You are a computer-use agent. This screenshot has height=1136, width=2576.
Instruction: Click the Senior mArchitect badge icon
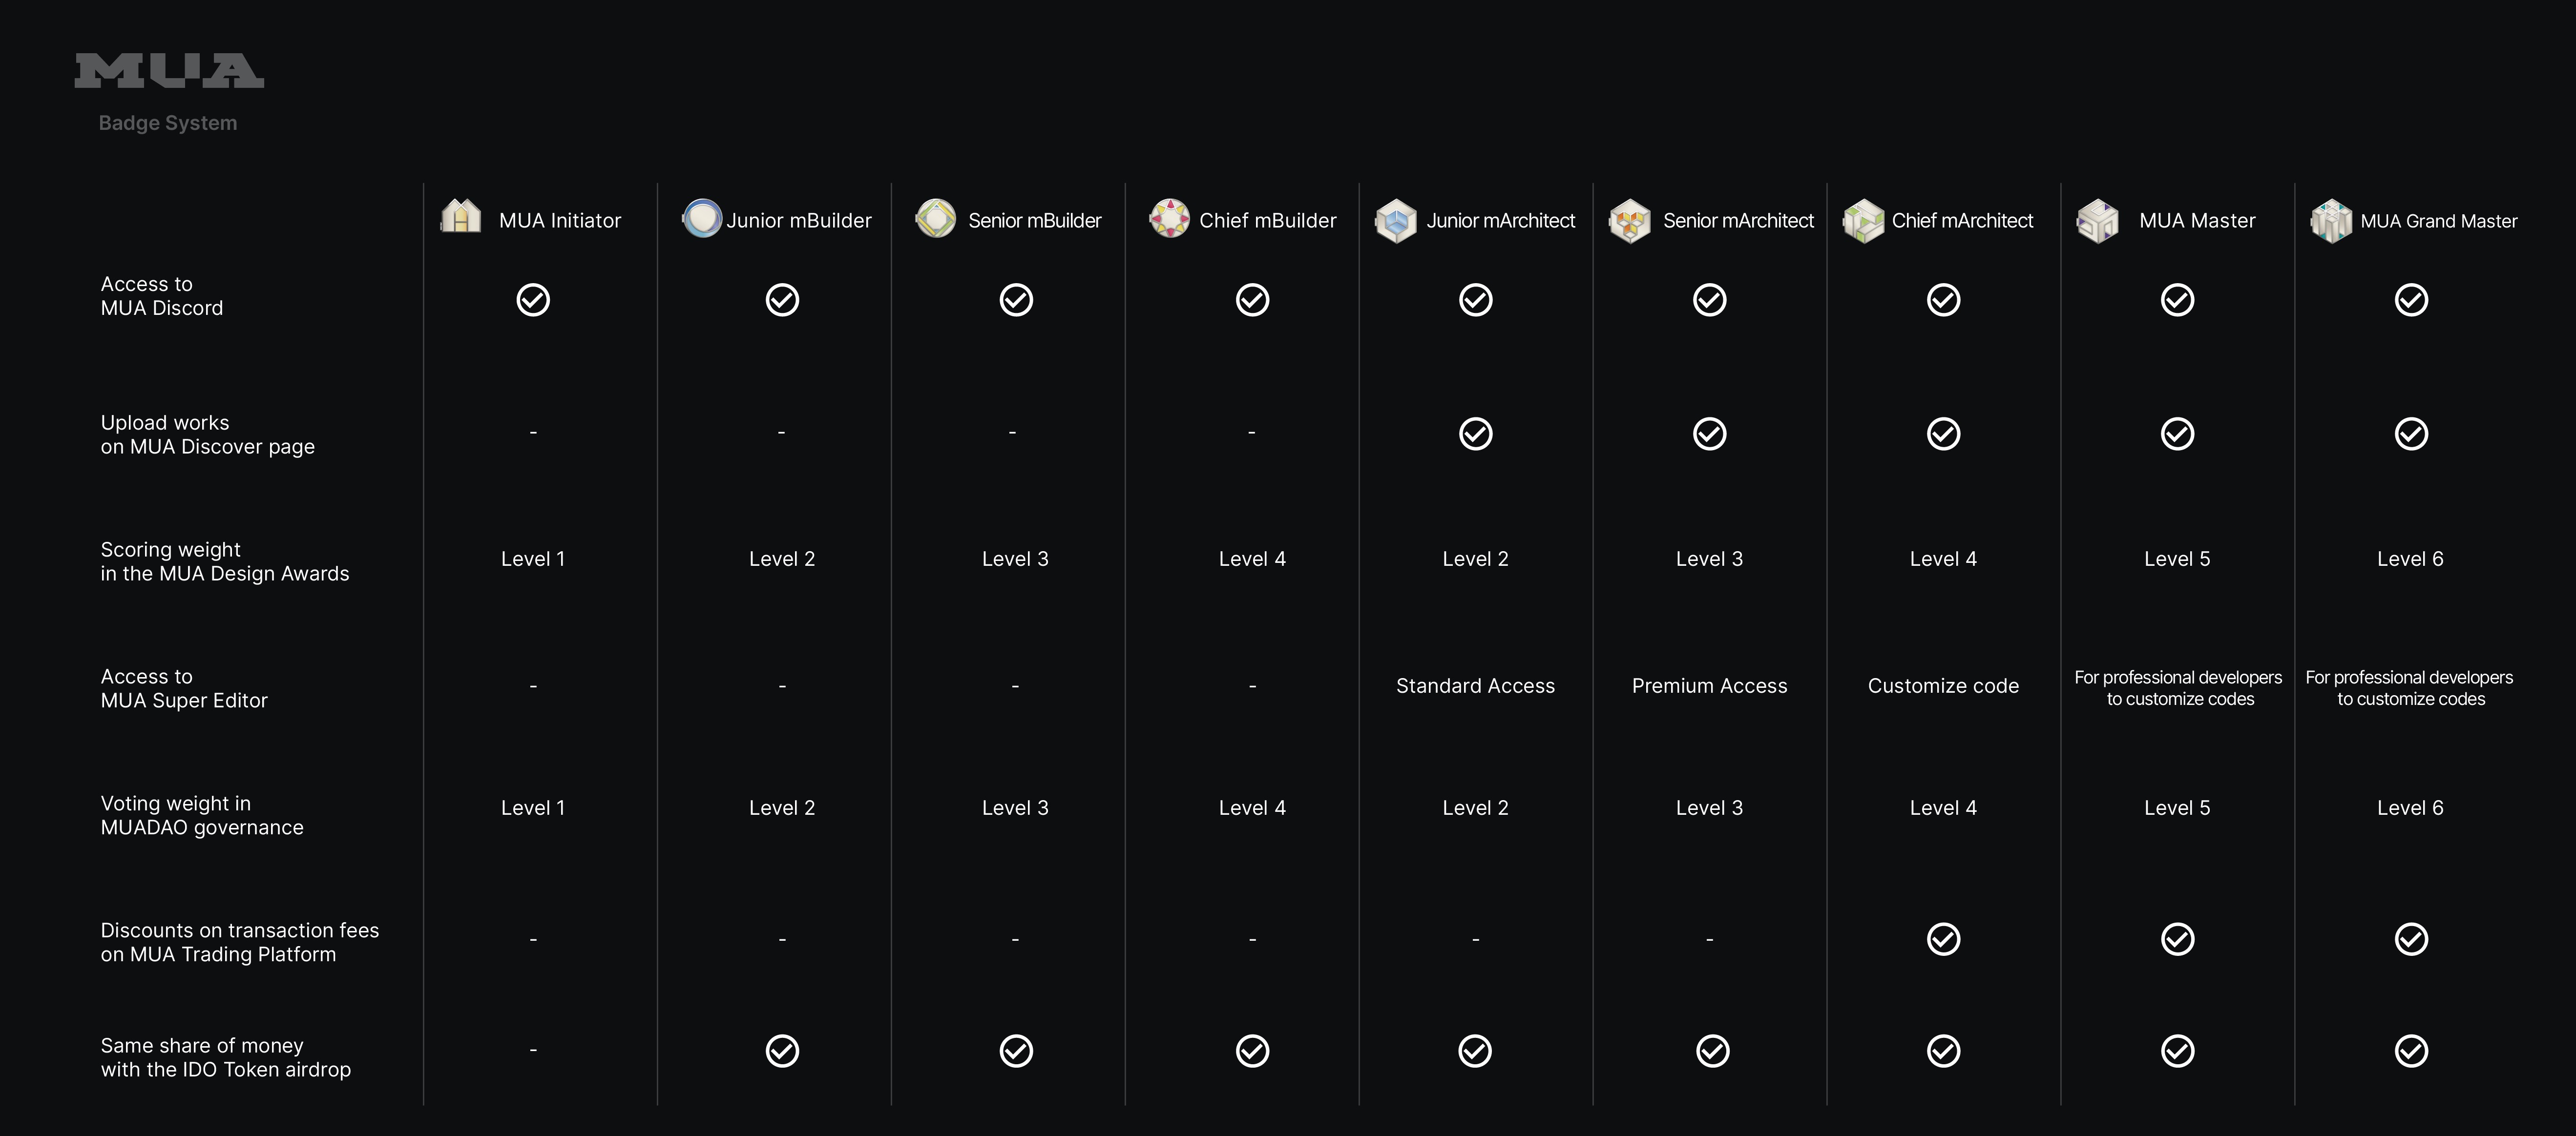(1630, 220)
